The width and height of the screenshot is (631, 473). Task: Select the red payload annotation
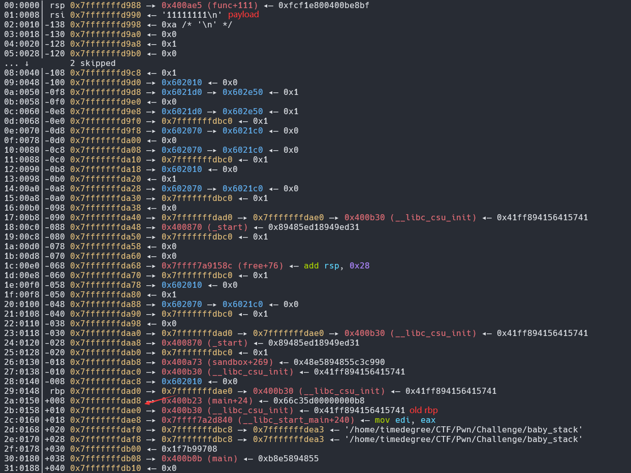[x=243, y=15]
